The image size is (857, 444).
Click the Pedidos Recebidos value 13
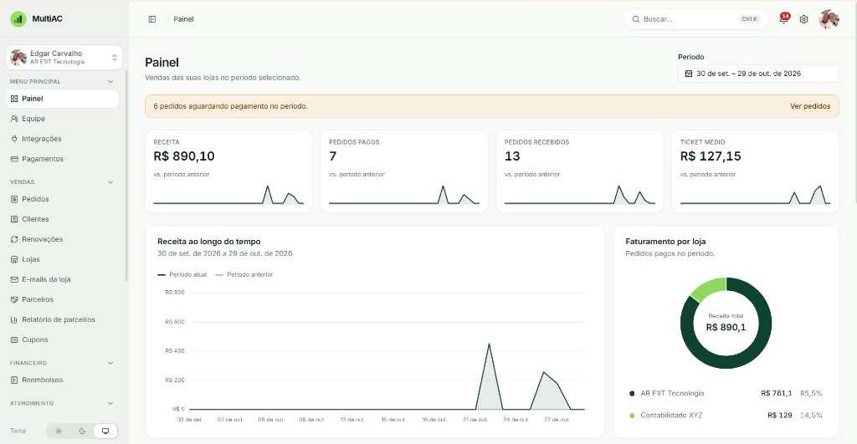[x=512, y=156]
